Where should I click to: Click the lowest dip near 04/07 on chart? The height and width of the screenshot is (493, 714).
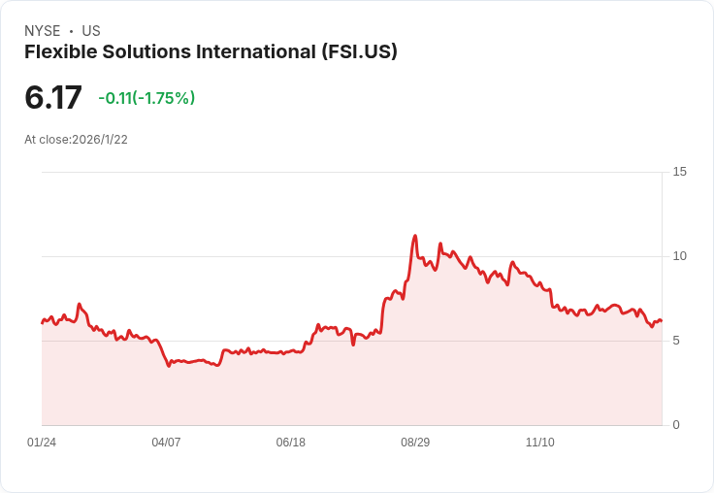pyautogui.click(x=169, y=366)
